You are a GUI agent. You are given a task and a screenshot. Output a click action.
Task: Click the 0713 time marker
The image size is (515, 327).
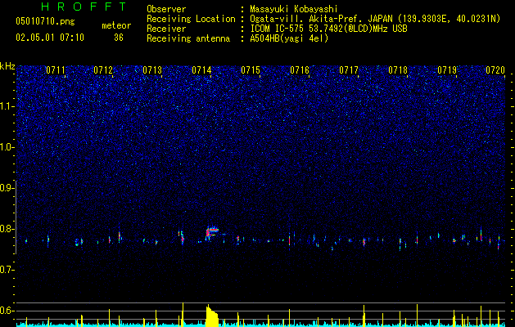152,70
